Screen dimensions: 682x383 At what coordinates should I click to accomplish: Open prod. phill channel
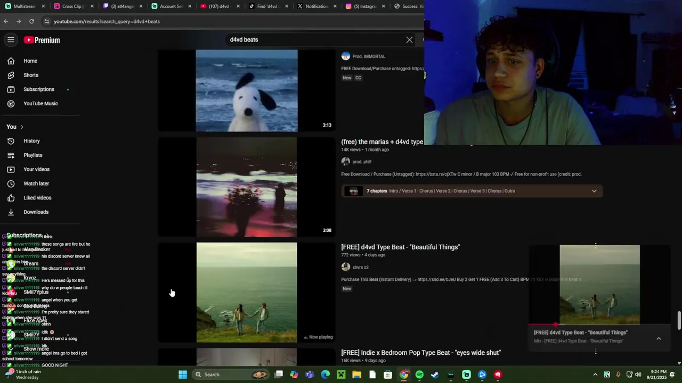point(362,162)
